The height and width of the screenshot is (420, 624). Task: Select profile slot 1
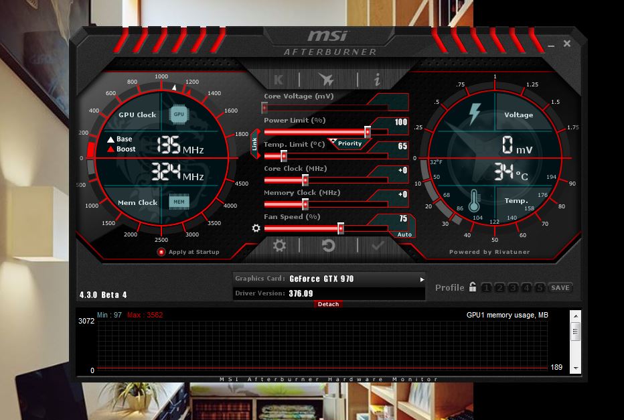(x=486, y=288)
